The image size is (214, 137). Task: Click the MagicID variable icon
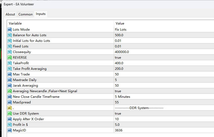(10, 130)
